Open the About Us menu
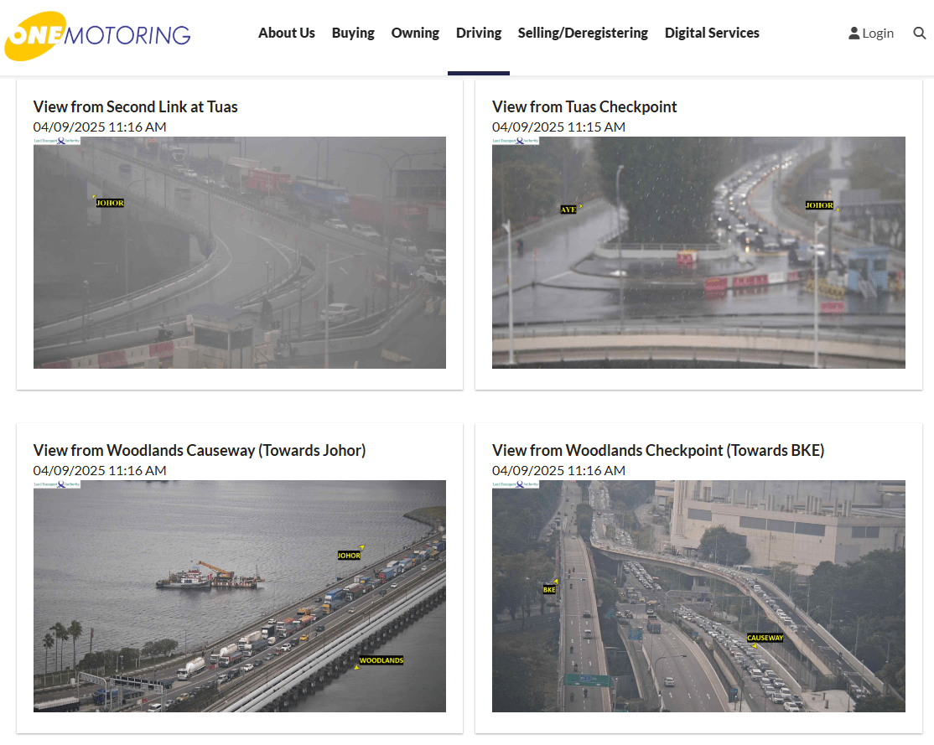Image resolution: width=934 pixels, height=745 pixels. tap(286, 33)
